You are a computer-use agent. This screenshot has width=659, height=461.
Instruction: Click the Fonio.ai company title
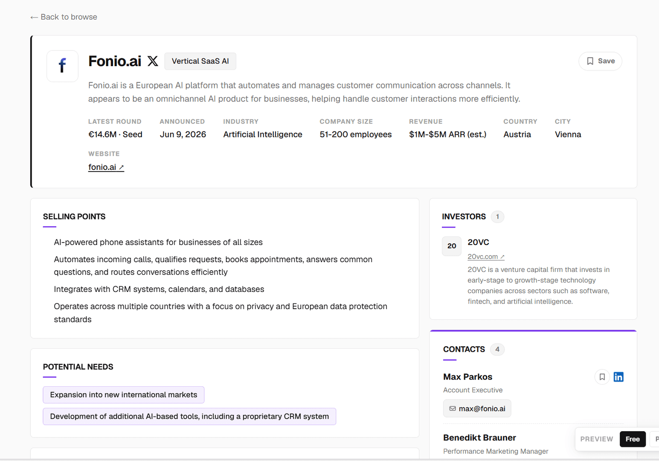[115, 61]
